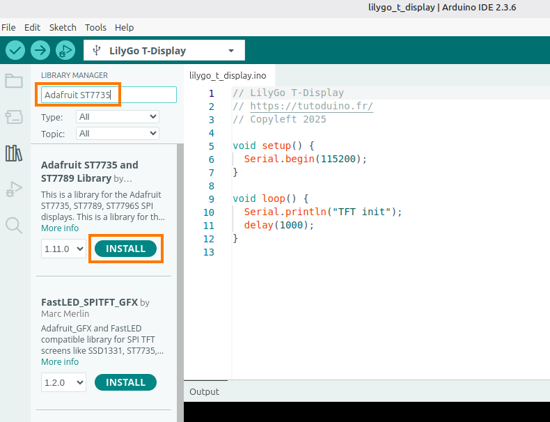Open the Type filter dropdown
This screenshot has height=422, width=550.
pyautogui.click(x=118, y=117)
